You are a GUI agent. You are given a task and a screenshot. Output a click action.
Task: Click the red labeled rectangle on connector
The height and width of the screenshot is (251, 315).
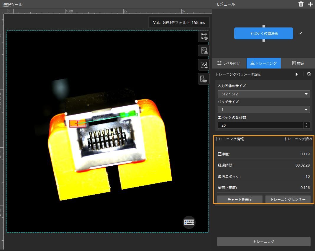78,124
